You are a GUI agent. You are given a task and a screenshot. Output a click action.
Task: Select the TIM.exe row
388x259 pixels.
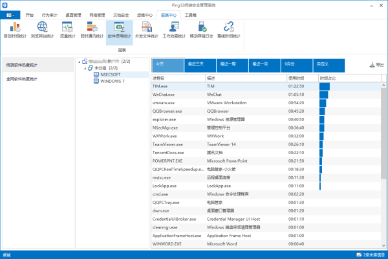tap(266, 86)
